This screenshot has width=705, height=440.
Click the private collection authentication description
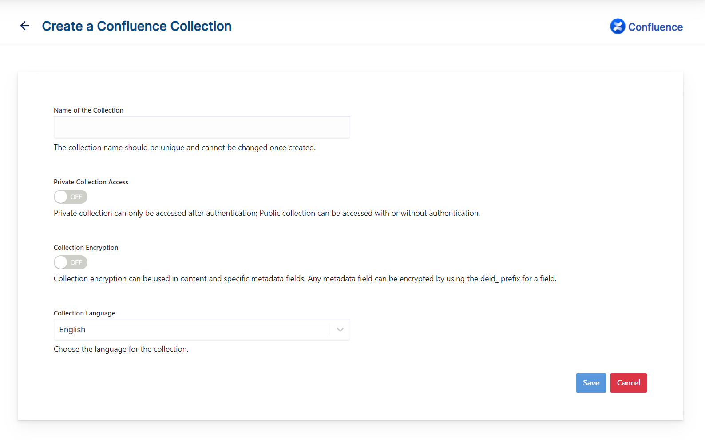(x=267, y=213)
